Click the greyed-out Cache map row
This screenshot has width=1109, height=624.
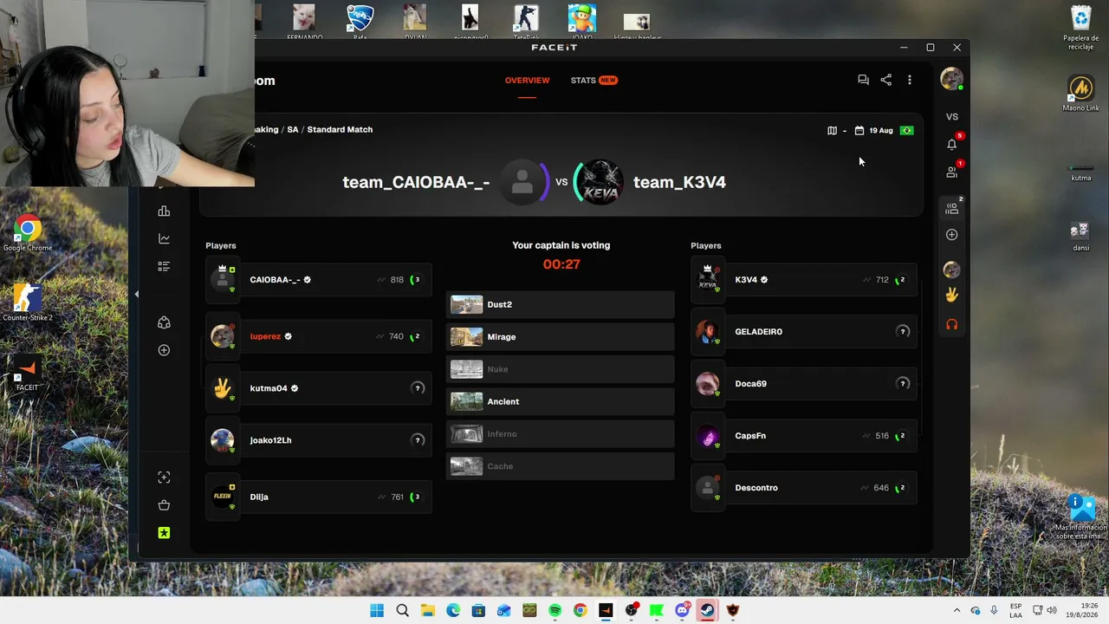561,466
